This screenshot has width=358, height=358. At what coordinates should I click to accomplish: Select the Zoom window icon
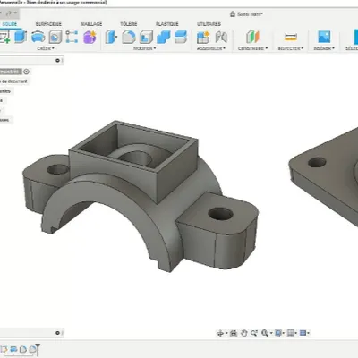254,333
